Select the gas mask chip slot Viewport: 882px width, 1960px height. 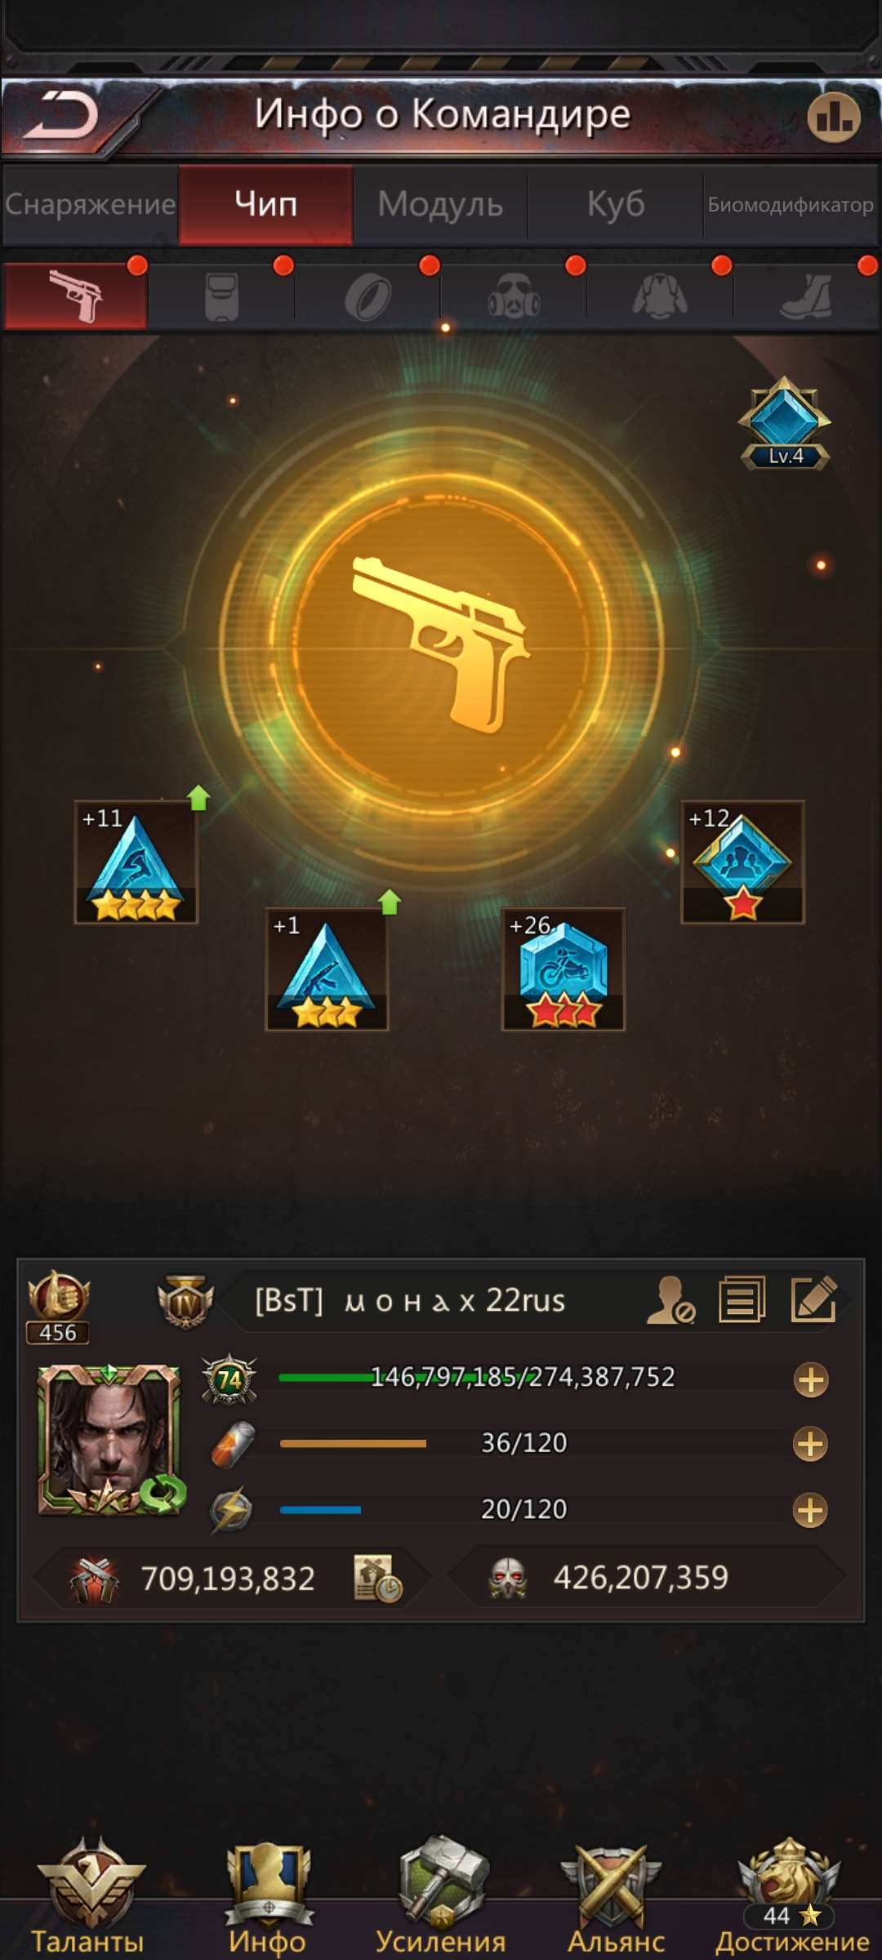click(x=514, y=296)
